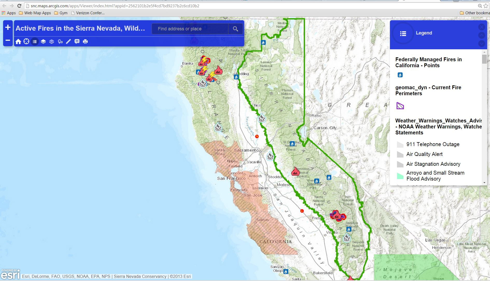490x281 pixels.
Task: Expand Legend panel with down chevron
Action: coord(481,43)
